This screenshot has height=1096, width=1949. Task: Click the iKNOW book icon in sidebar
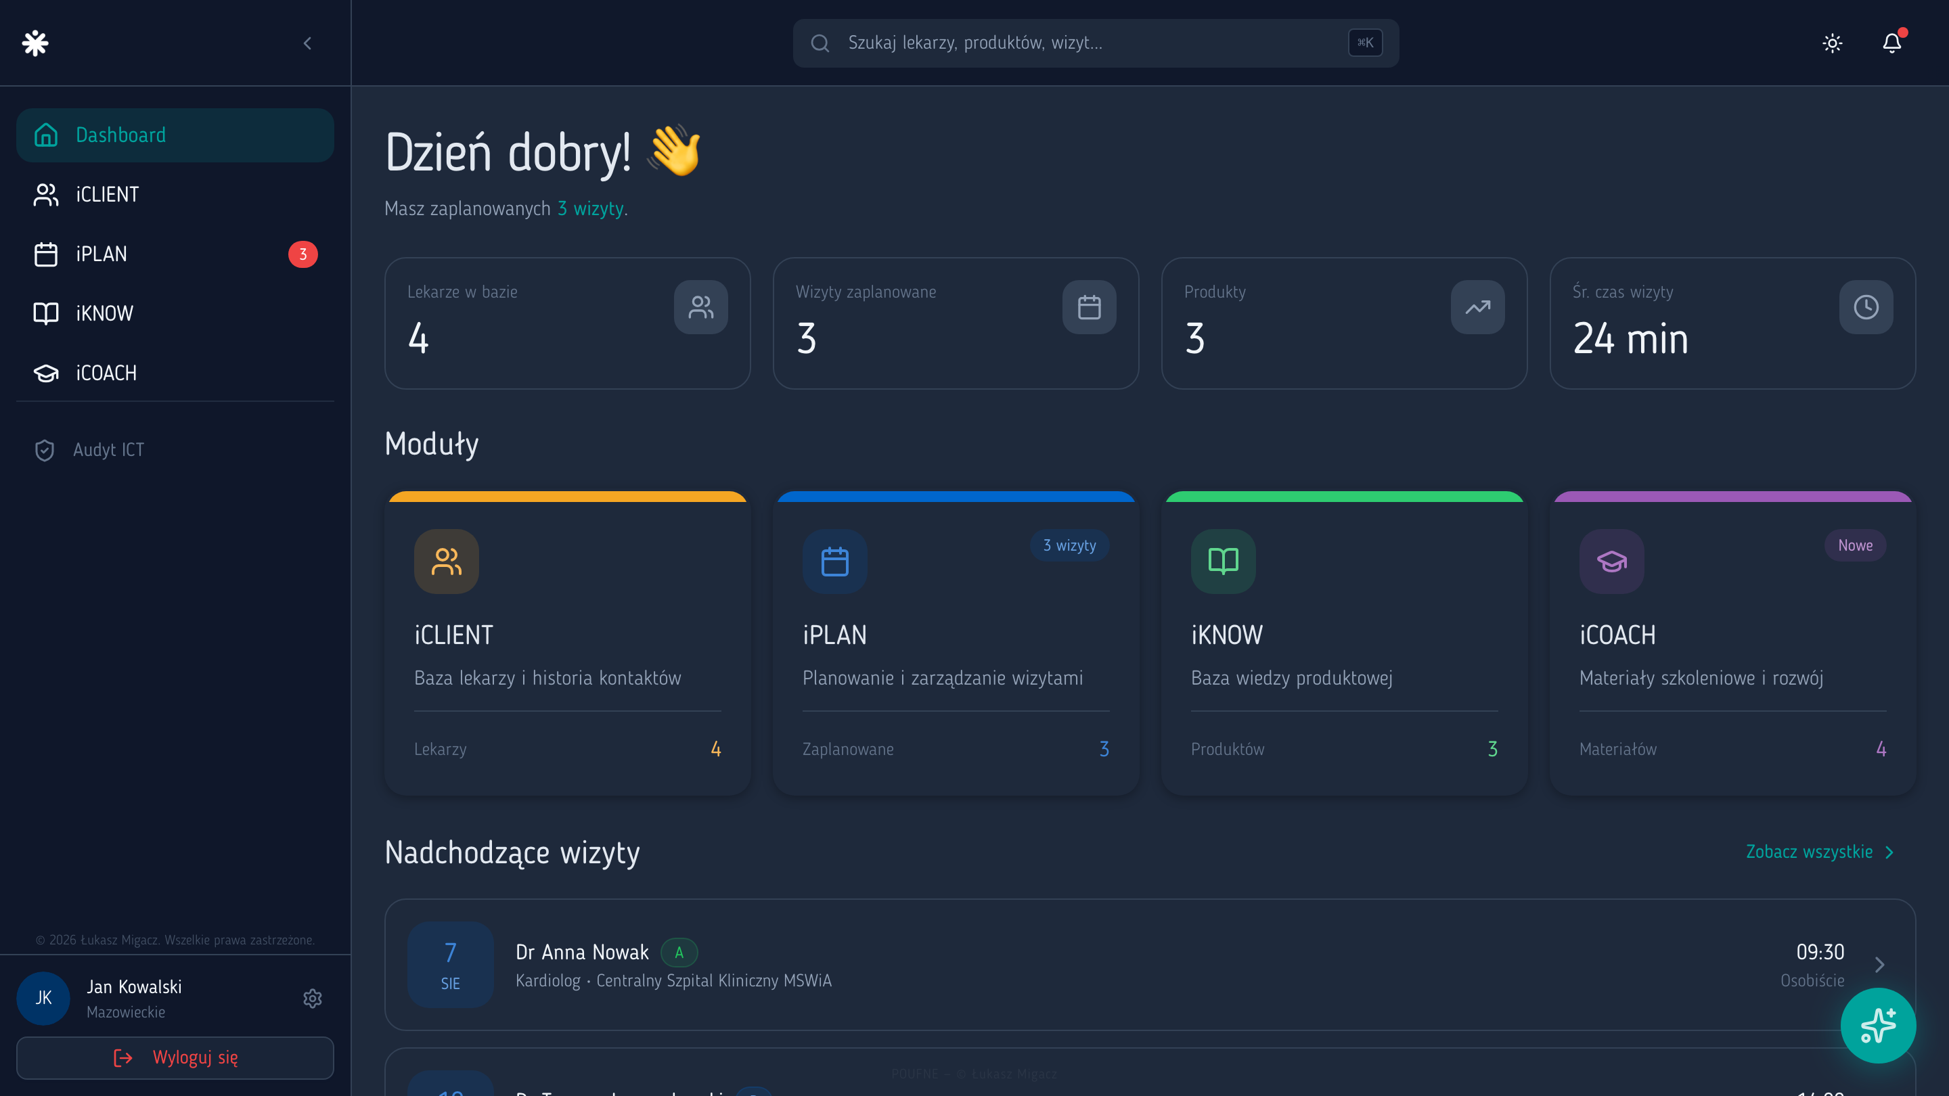[x=46, y=313]
